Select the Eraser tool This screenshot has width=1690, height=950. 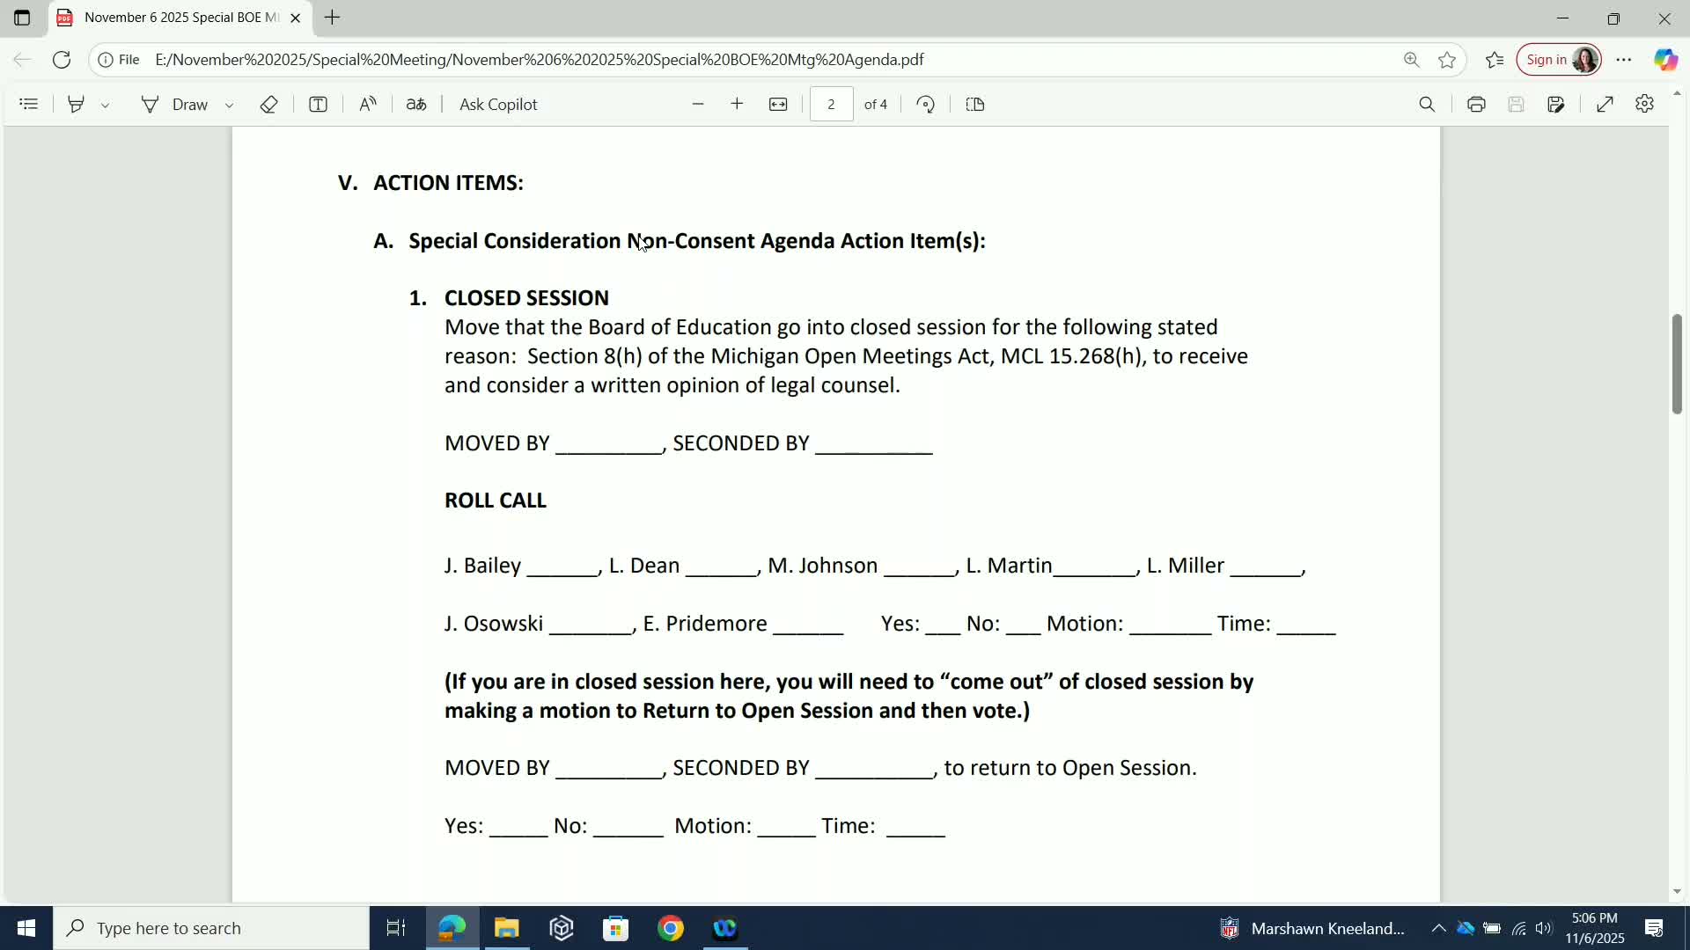269,104
